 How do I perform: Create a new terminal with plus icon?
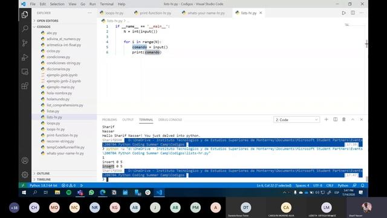pos(326,119)
